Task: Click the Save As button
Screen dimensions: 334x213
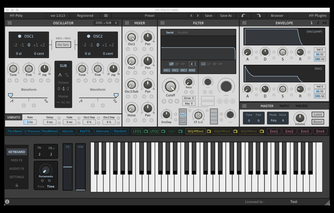Action: tap(226, 16)
